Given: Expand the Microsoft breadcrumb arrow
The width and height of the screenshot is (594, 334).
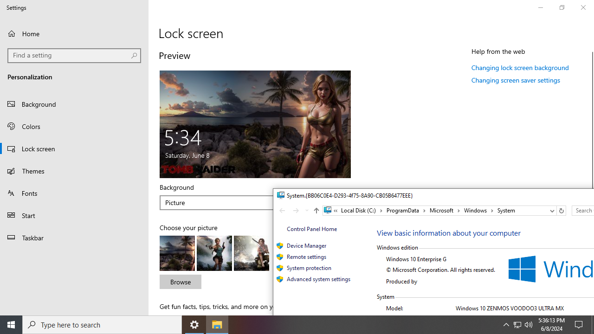Looking at the screenshot, I should [458, 211].
